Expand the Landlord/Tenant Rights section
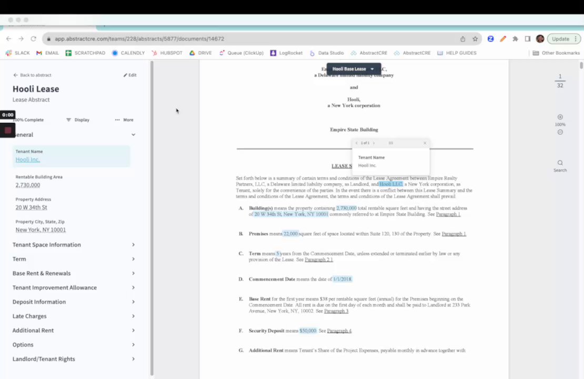Viewport: 584px width, 379px height. [74, 359]
